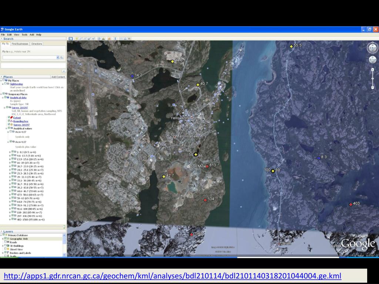
Task: Uncheck the Geographic Web layer checkbox
Action: (6, 239)
